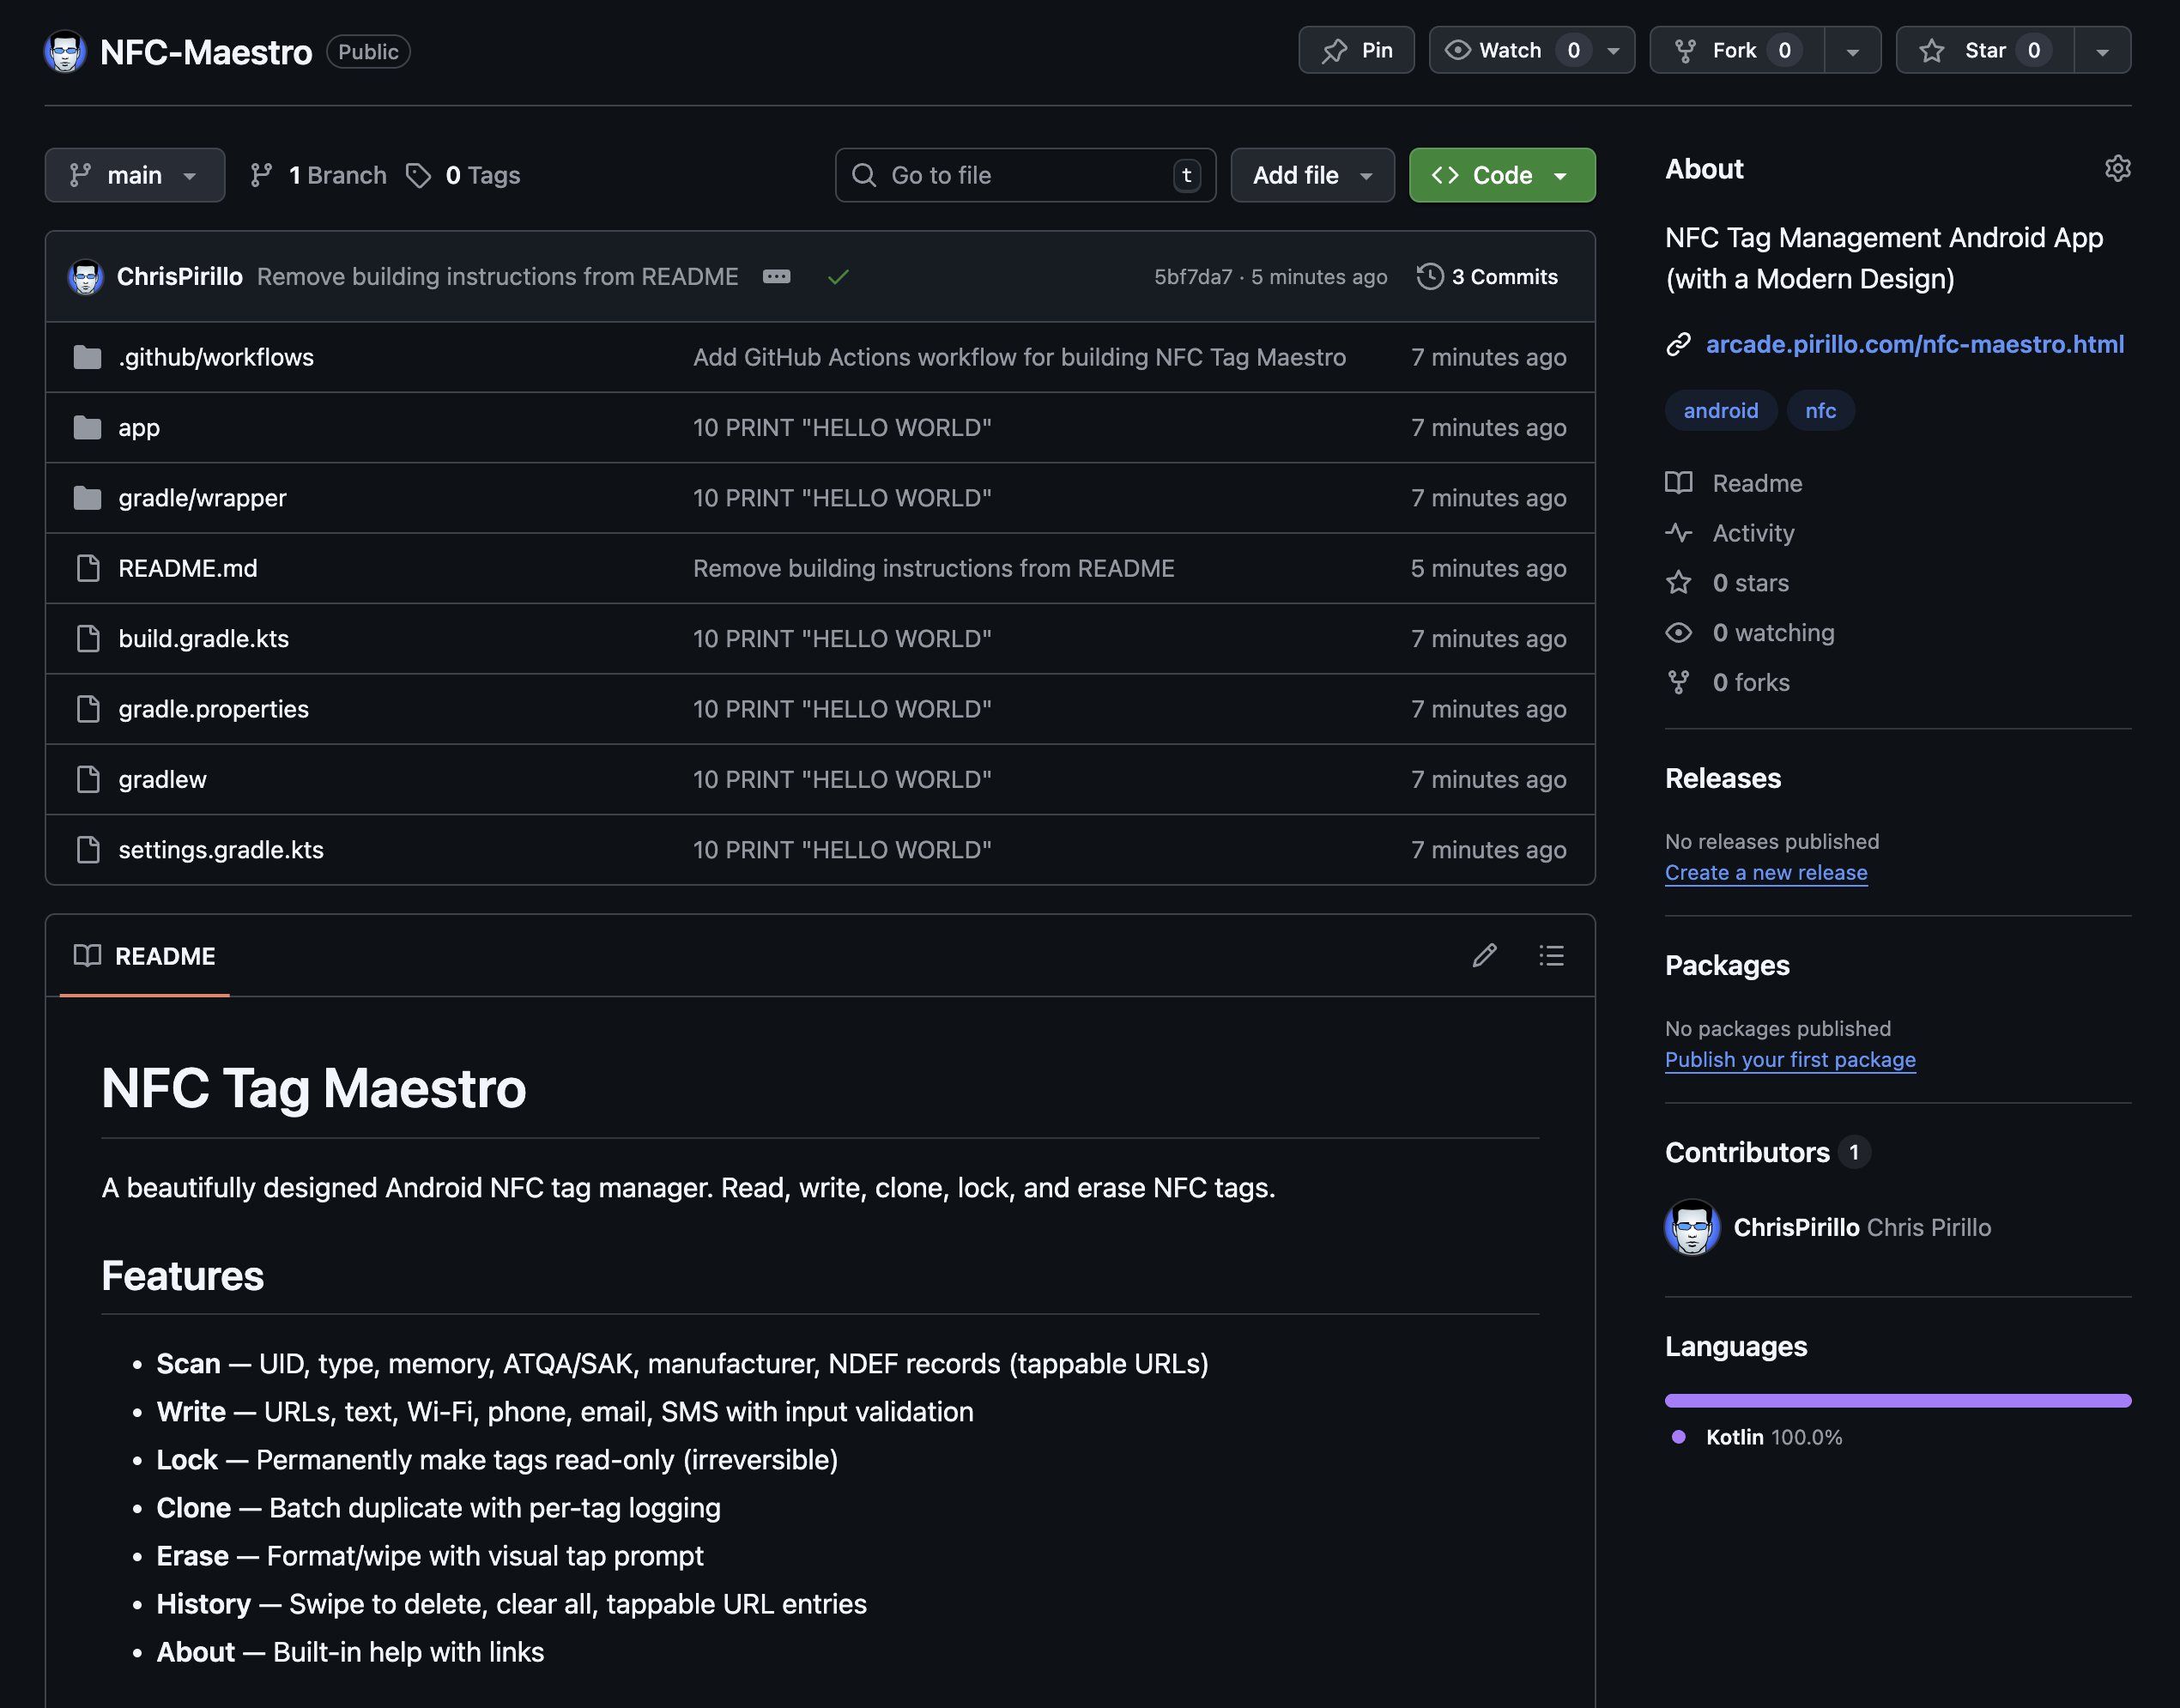Click the link chain icon in About
Viewport: 2180px width, 1708px height.
(1678, 344)
